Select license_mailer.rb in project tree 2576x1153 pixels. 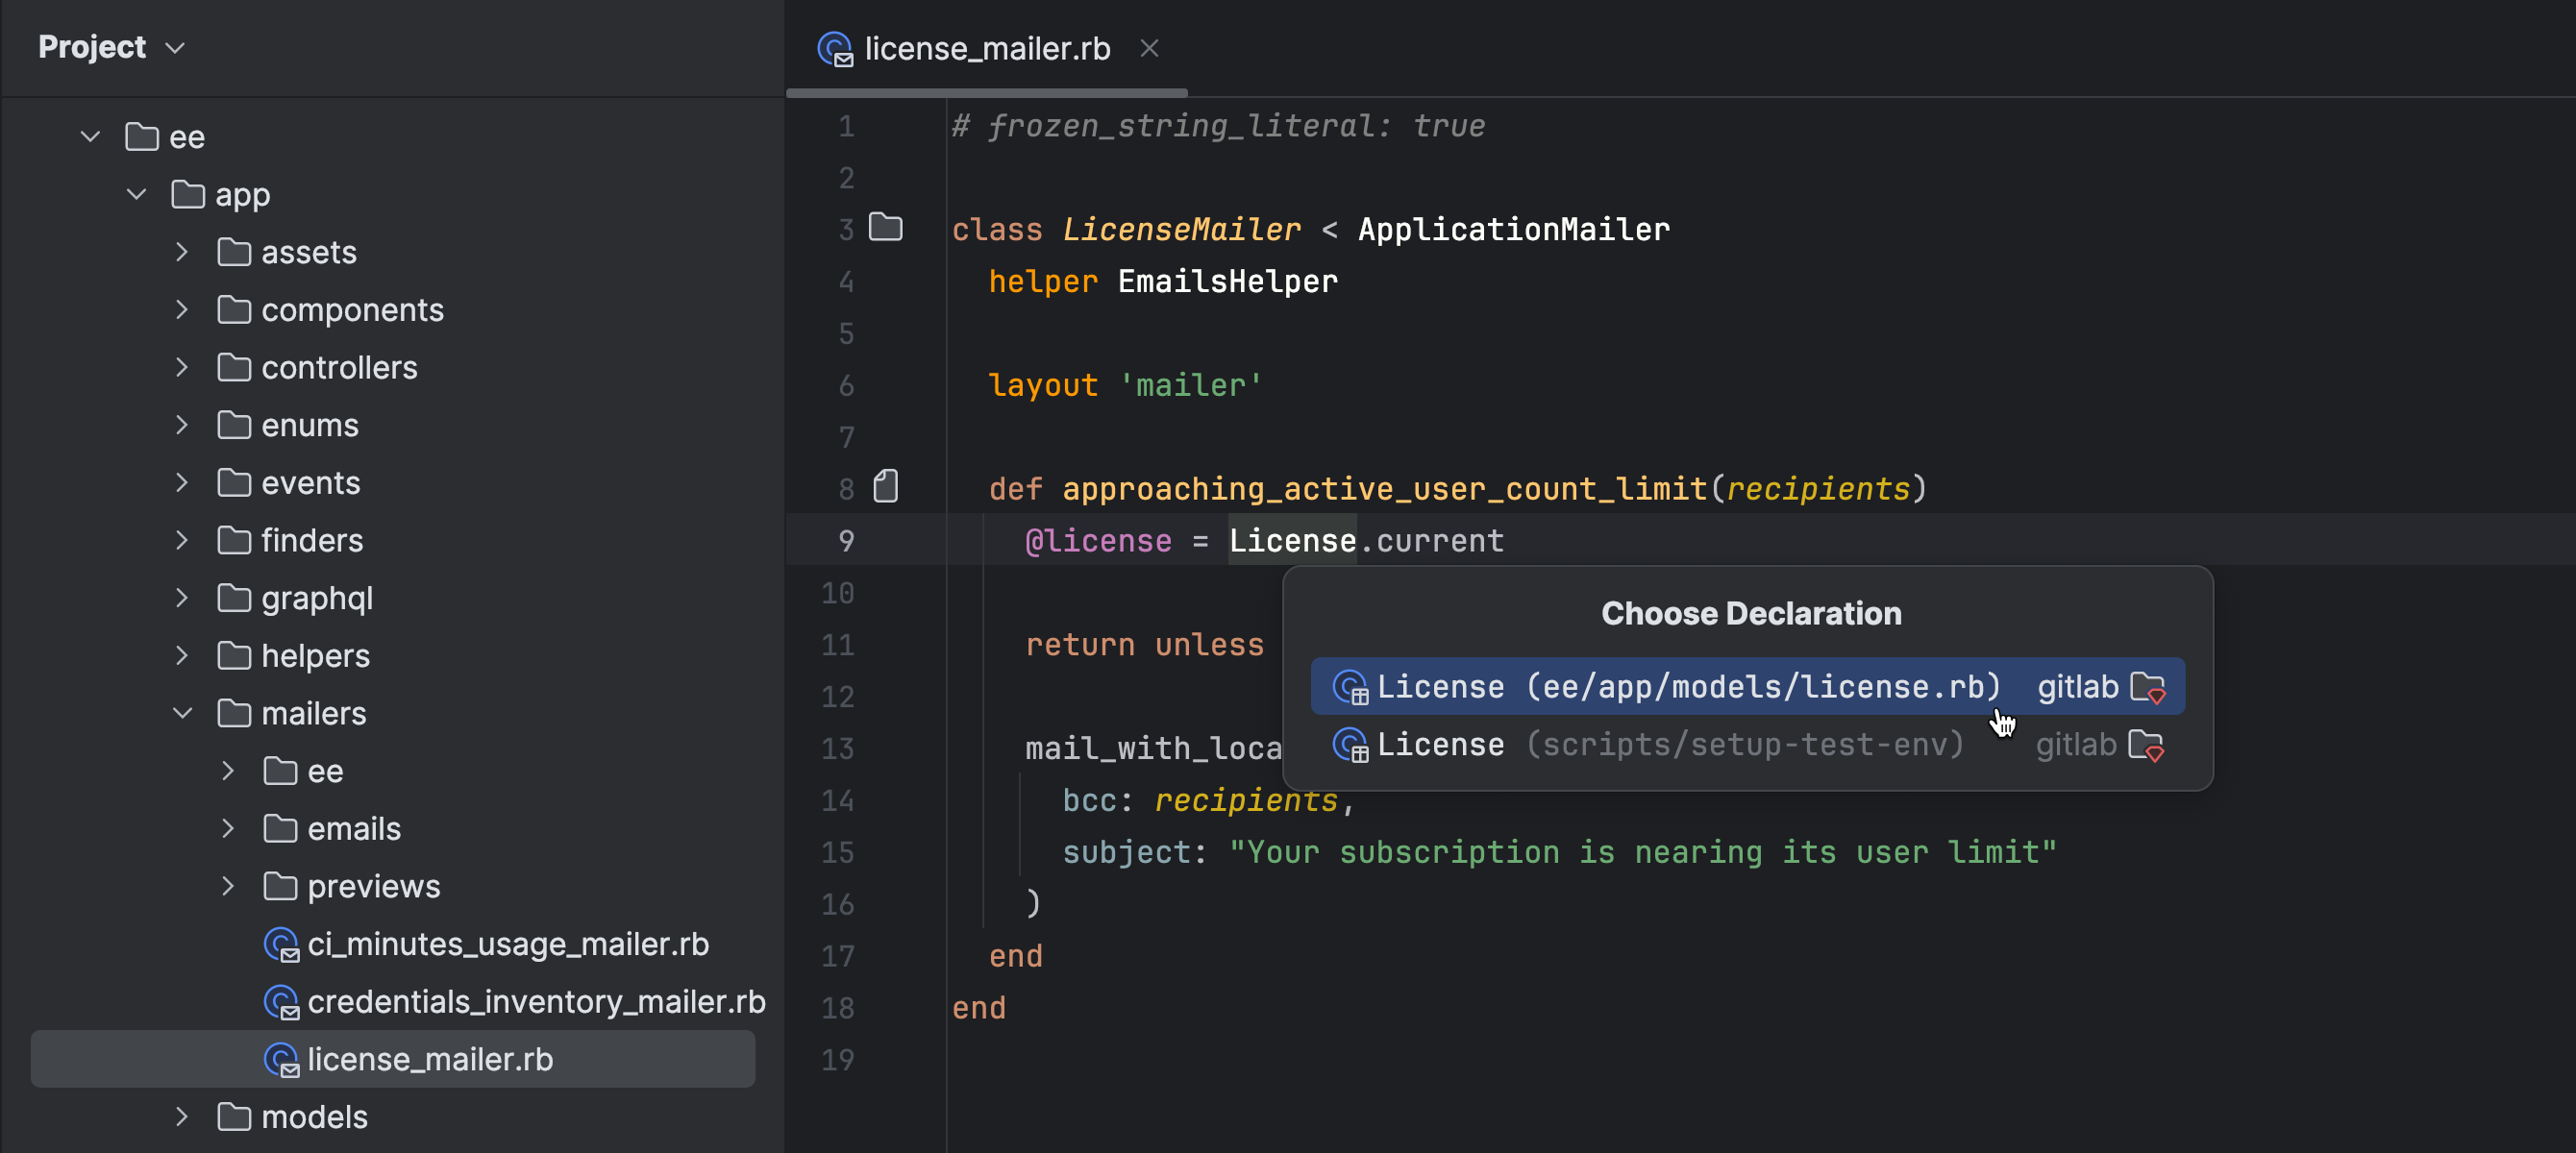[x=429, y=1059]
